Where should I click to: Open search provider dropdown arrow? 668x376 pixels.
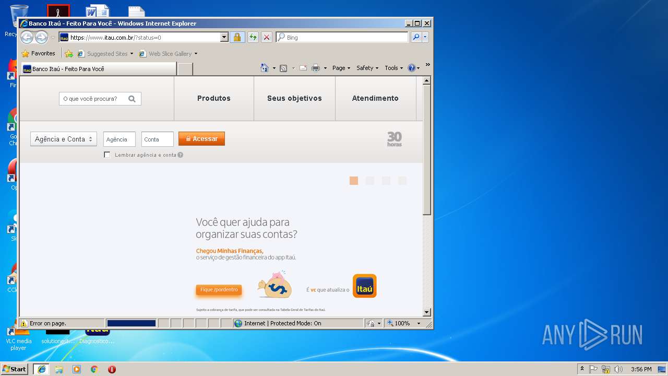(425, 38)
